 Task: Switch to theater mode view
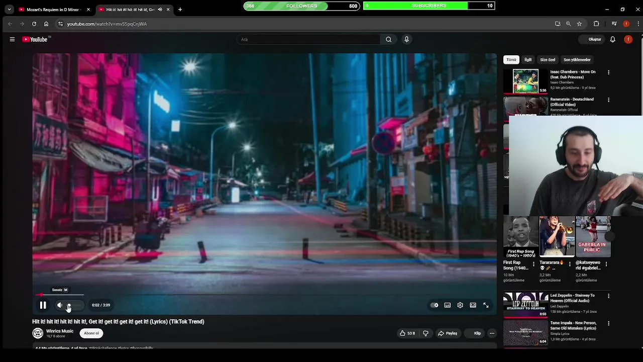coord(473,305)
